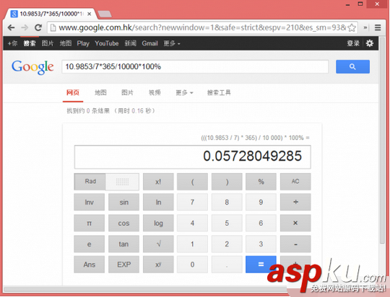The height and width of the screenshot is (297, 390).
Task: Toggle calculator to Rad mode
Action: pyautogui.click(x=90, y=182)
